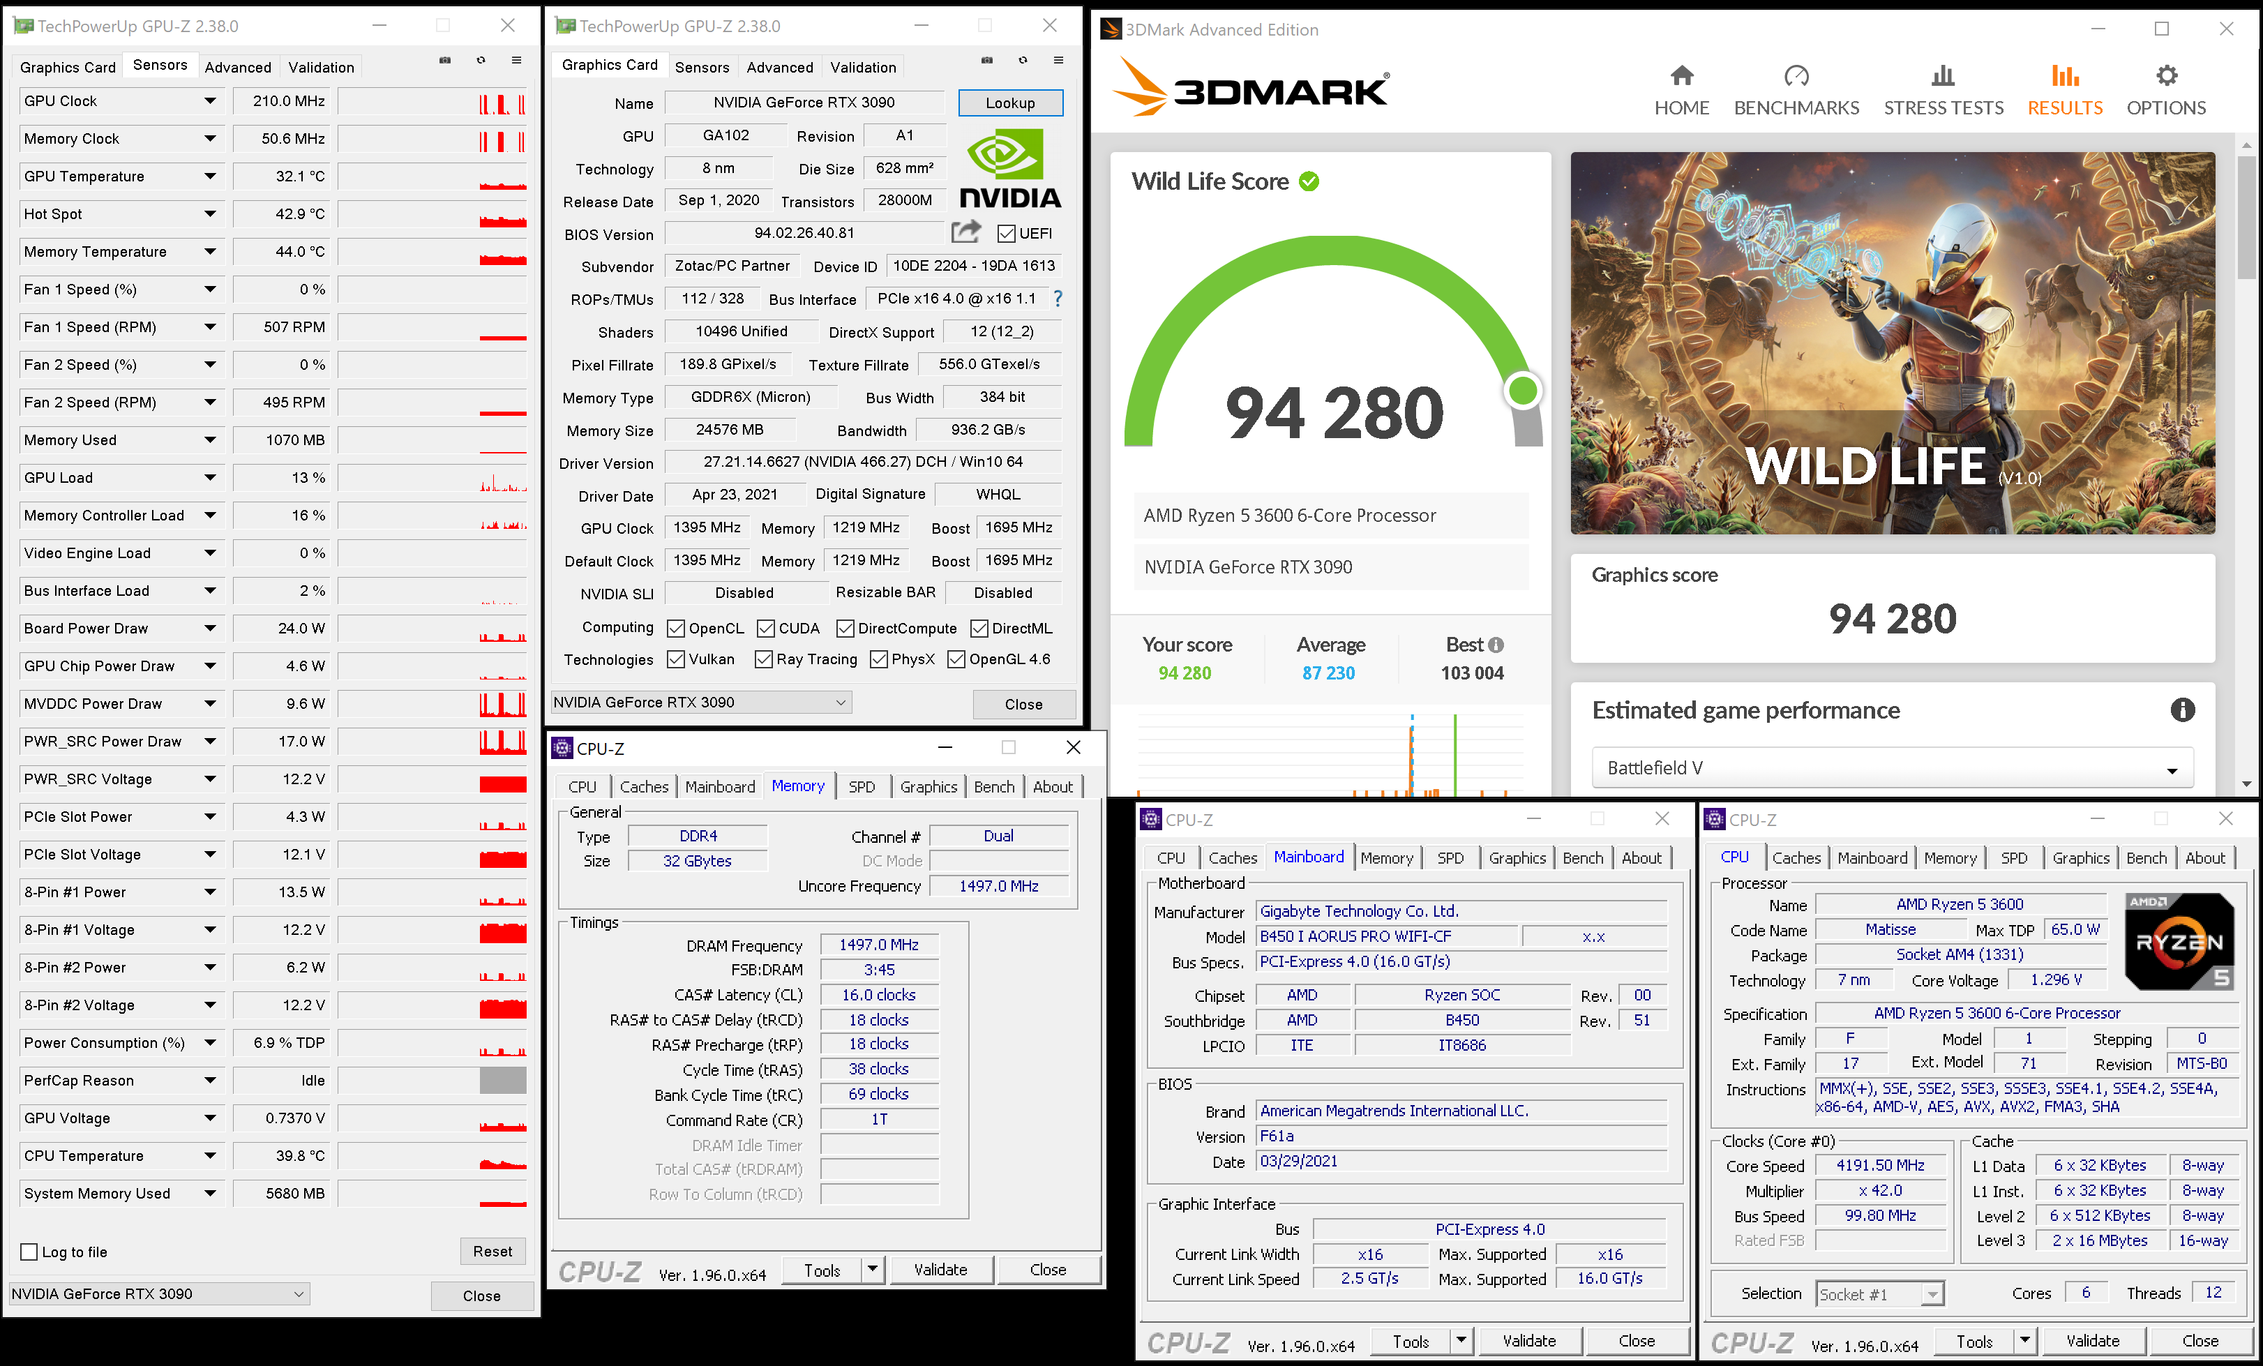Image resolution: width=2263 pixels, height=1366 pixels.
Task: Click GPU-Z Sensors window title bar icon
Action: tap(24, 26)
